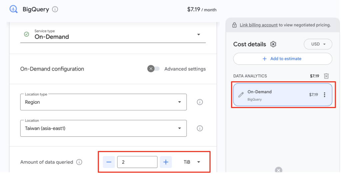The height and width of the screenshot is (174, 341).
Task: Click the BigQuery magnifier logo icon
Action: point(13,9)
